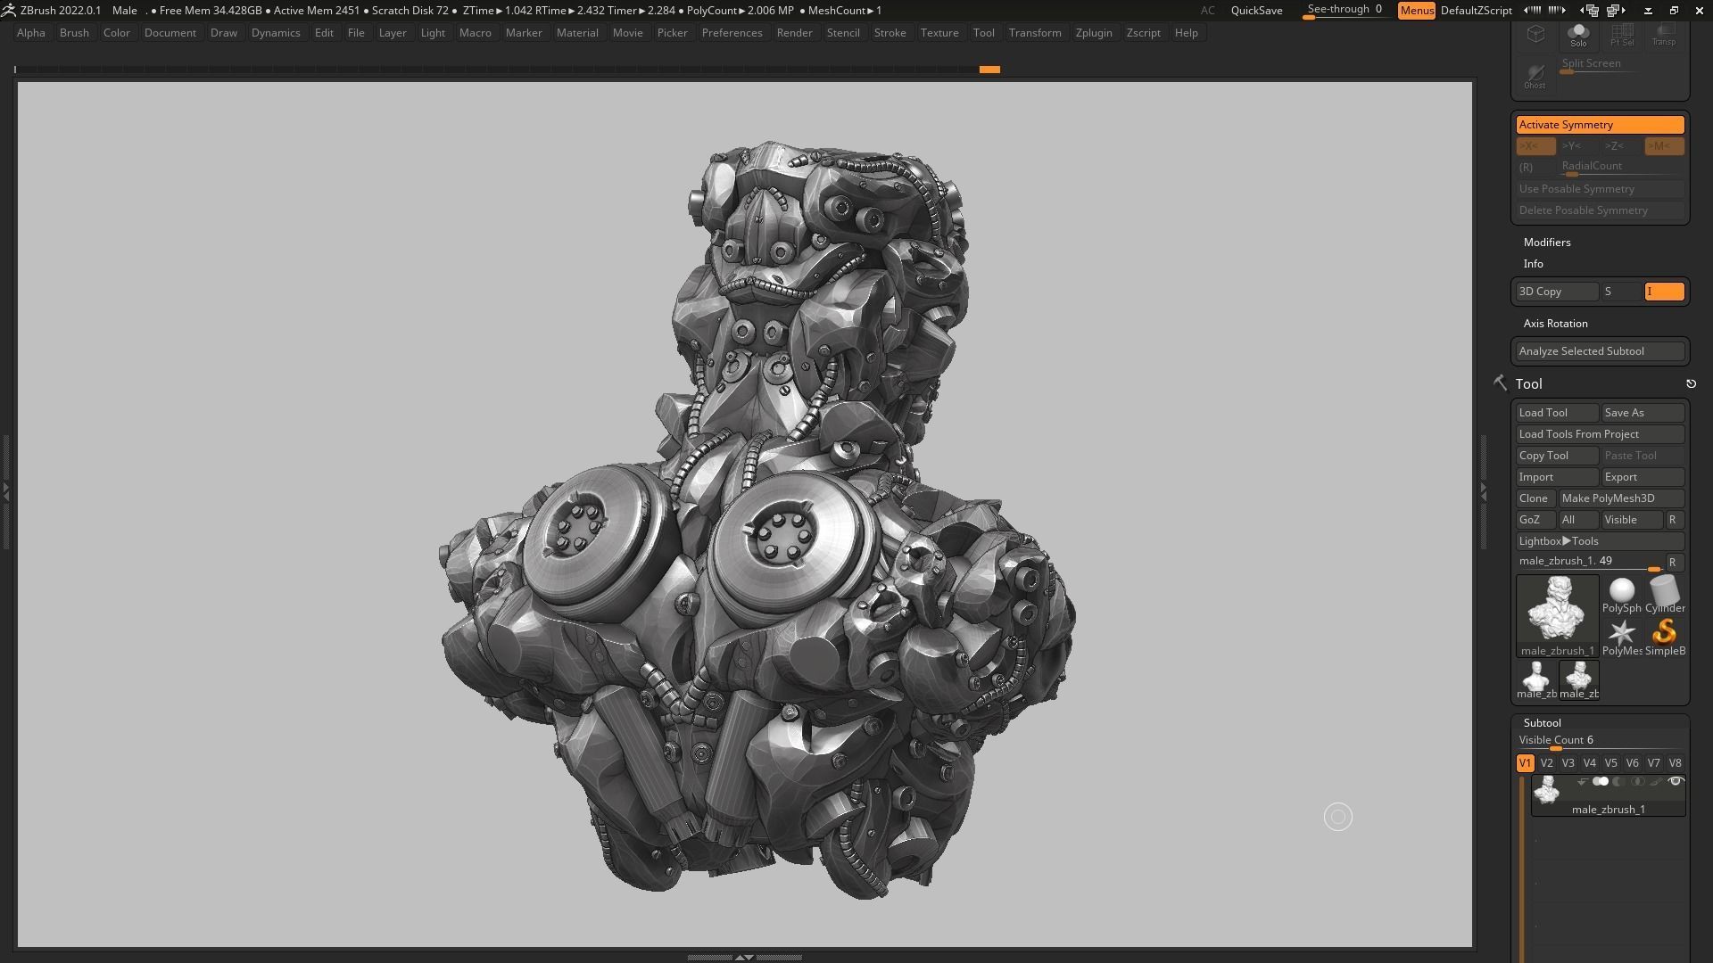The image size is (1713, 963).
Task: Hide male_zbrush_1 subtool via eye icon
Action: coord(1676,782)
